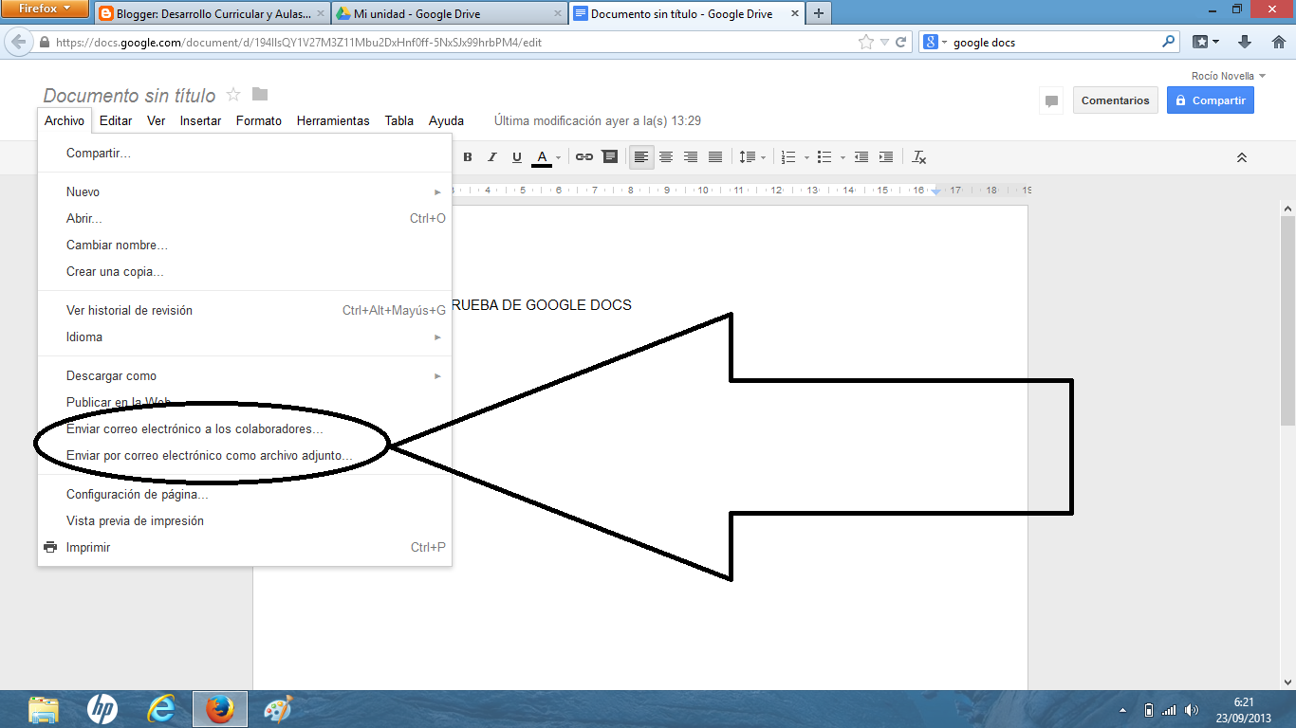
Task: Open the Insertar menu
Action: point(201,120)
